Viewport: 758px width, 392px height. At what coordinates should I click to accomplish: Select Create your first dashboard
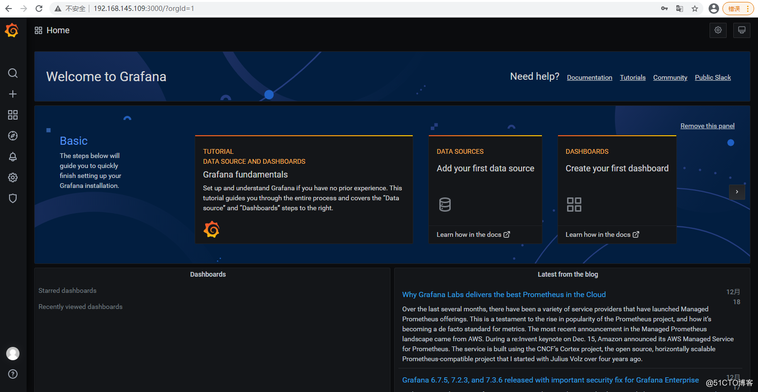pos(617,168)
